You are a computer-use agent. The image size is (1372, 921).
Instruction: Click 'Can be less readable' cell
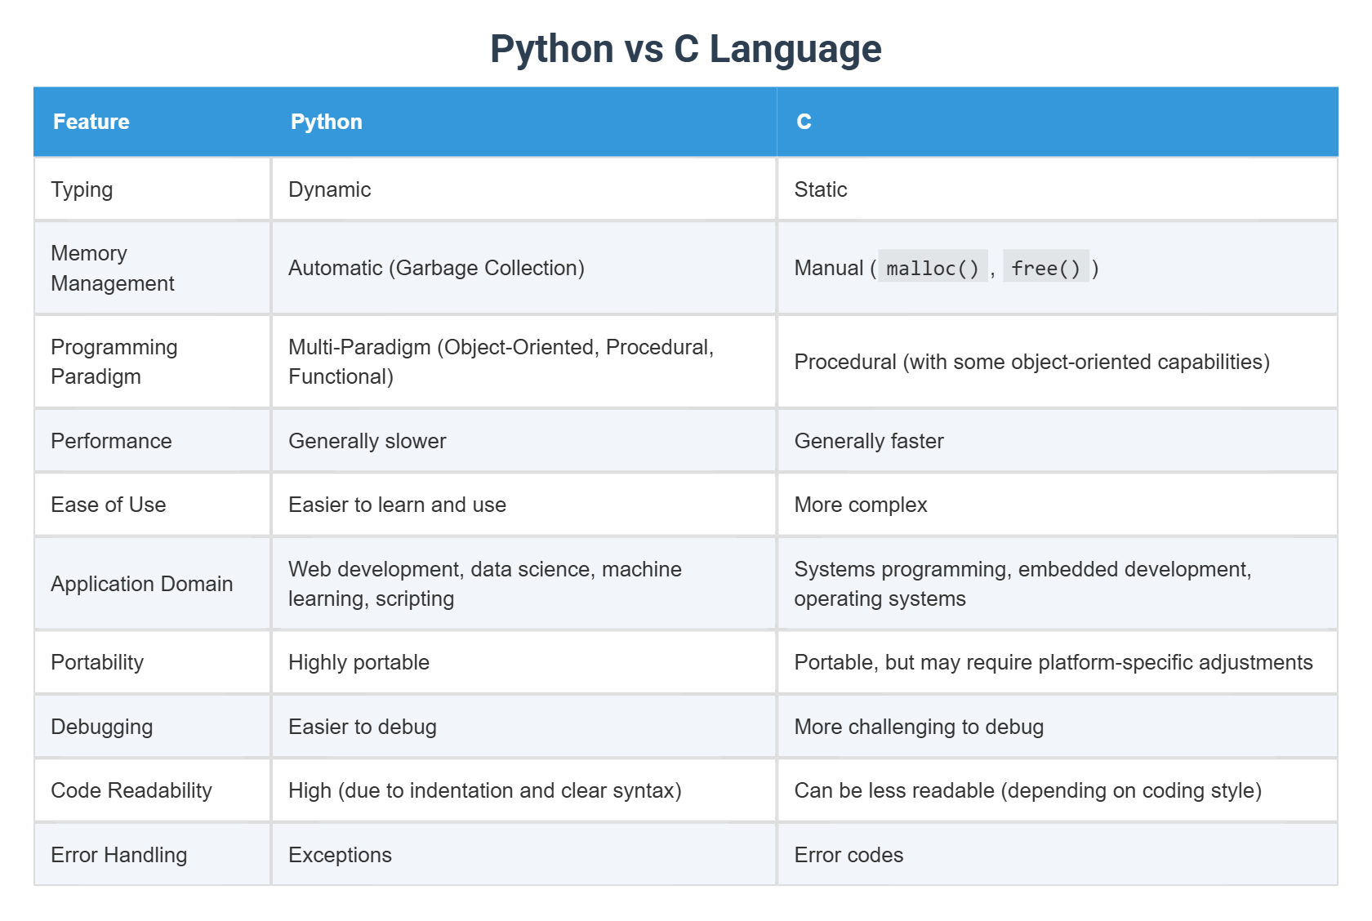[x=1058, y=790]
